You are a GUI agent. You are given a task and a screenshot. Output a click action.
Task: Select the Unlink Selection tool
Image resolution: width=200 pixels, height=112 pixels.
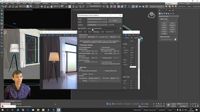[13, 7]
